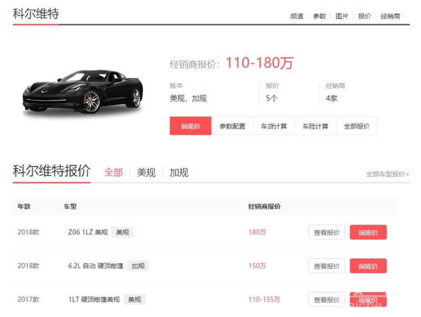Switch to the 加规 price tab
The image size is (421, 317).
coord(179,172)
